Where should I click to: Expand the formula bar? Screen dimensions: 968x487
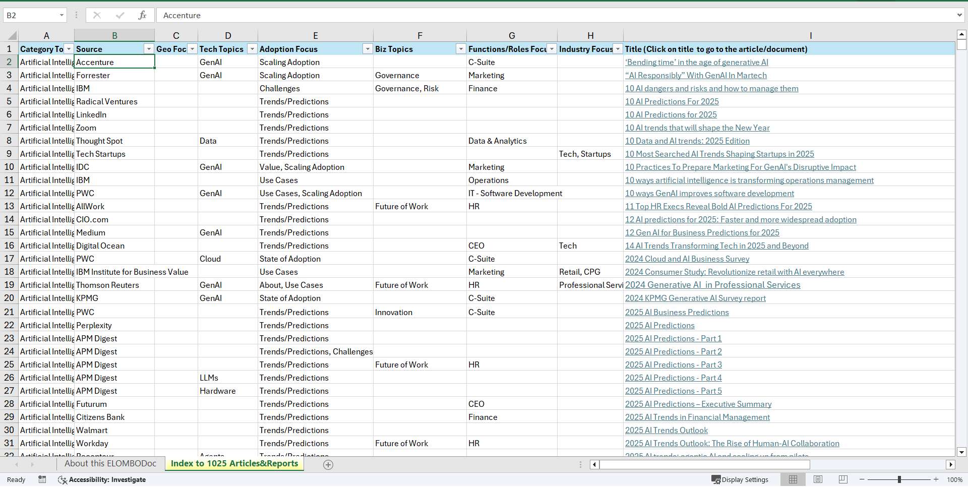point(959,15)
